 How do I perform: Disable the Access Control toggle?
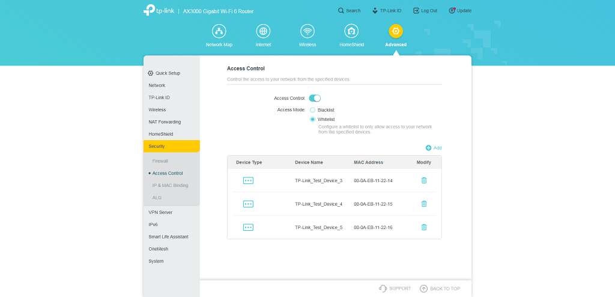[x=315, y=98]
